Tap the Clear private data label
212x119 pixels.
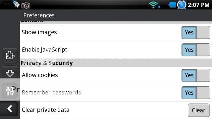pyautogui.click(x=46, y=110)
